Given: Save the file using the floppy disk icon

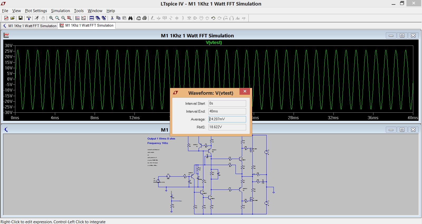Looking at the screenshot, I should [20, 18].
